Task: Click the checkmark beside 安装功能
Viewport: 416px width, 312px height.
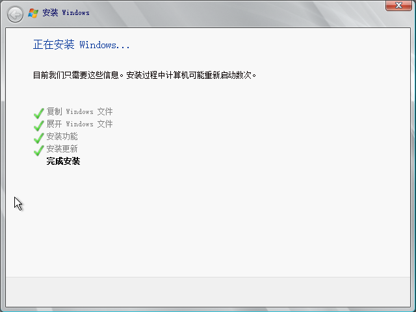Action: click(39, 138)
